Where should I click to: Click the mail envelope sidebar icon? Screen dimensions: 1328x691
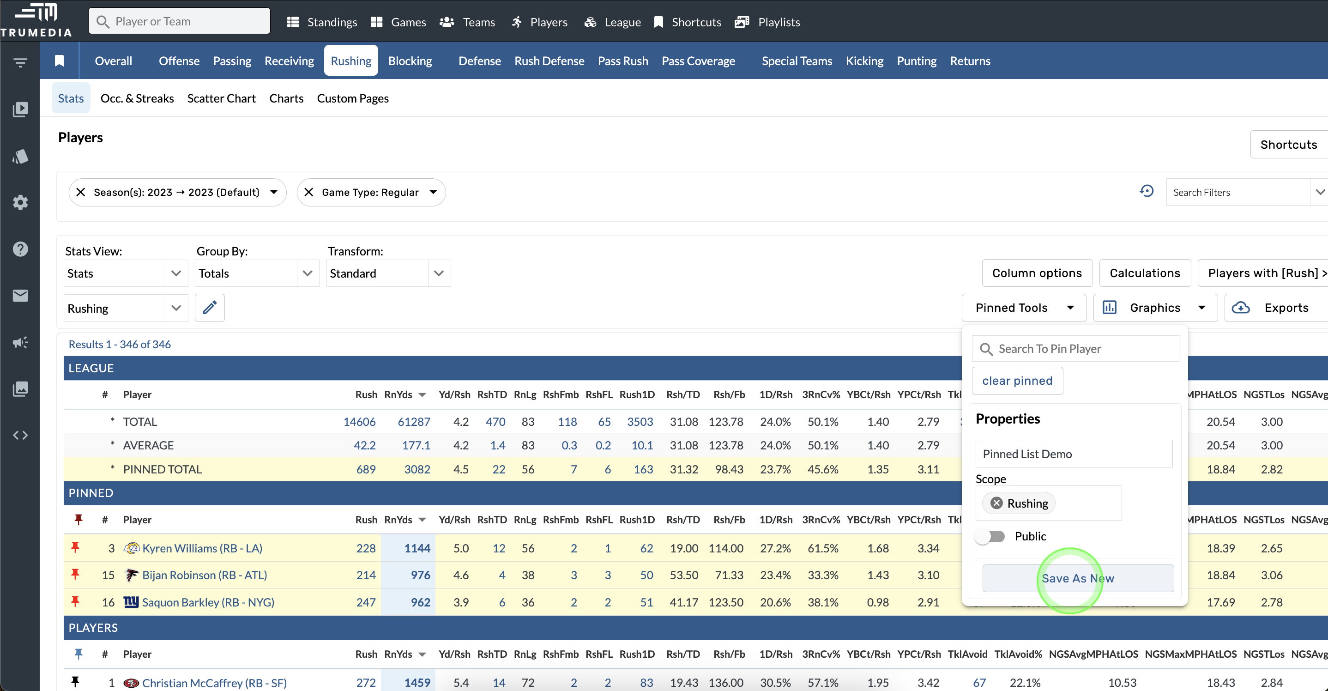pyautogui.click(x=20, y=296)
